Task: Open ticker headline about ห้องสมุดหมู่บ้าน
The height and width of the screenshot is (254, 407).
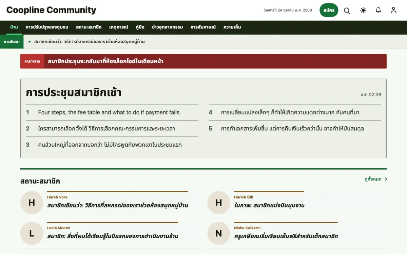Action: pos(90,42)
